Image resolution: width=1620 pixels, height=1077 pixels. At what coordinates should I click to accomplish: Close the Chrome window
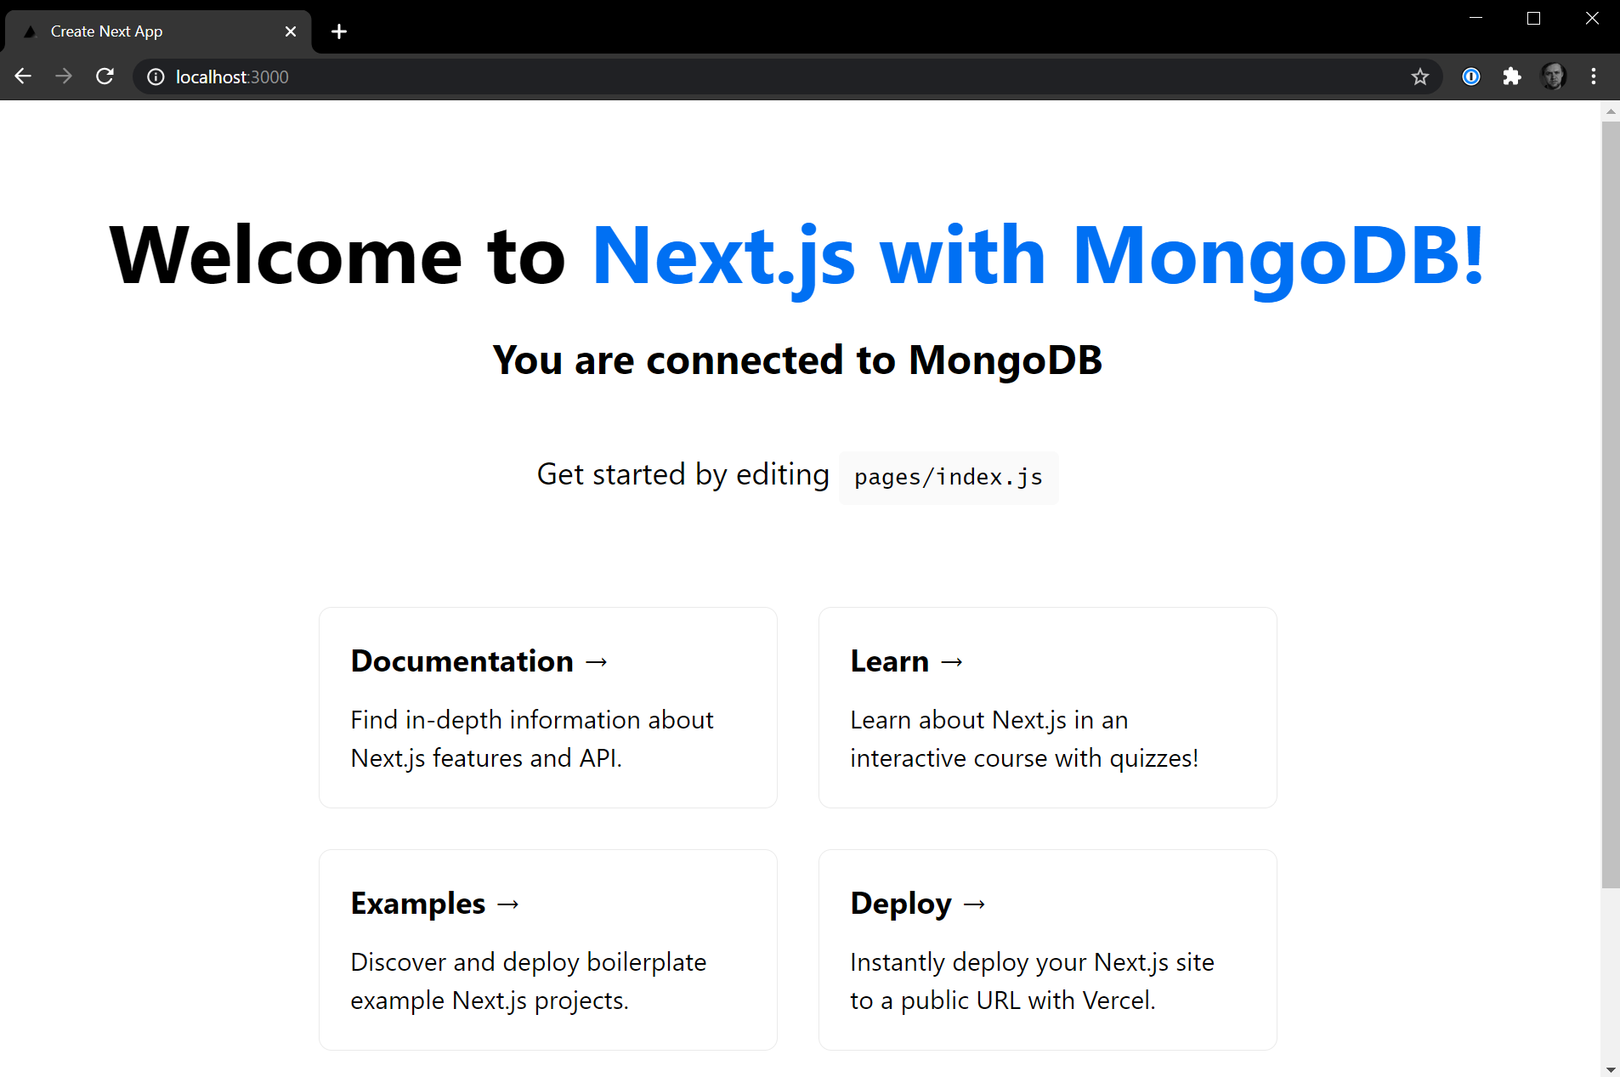(1592, 18)
